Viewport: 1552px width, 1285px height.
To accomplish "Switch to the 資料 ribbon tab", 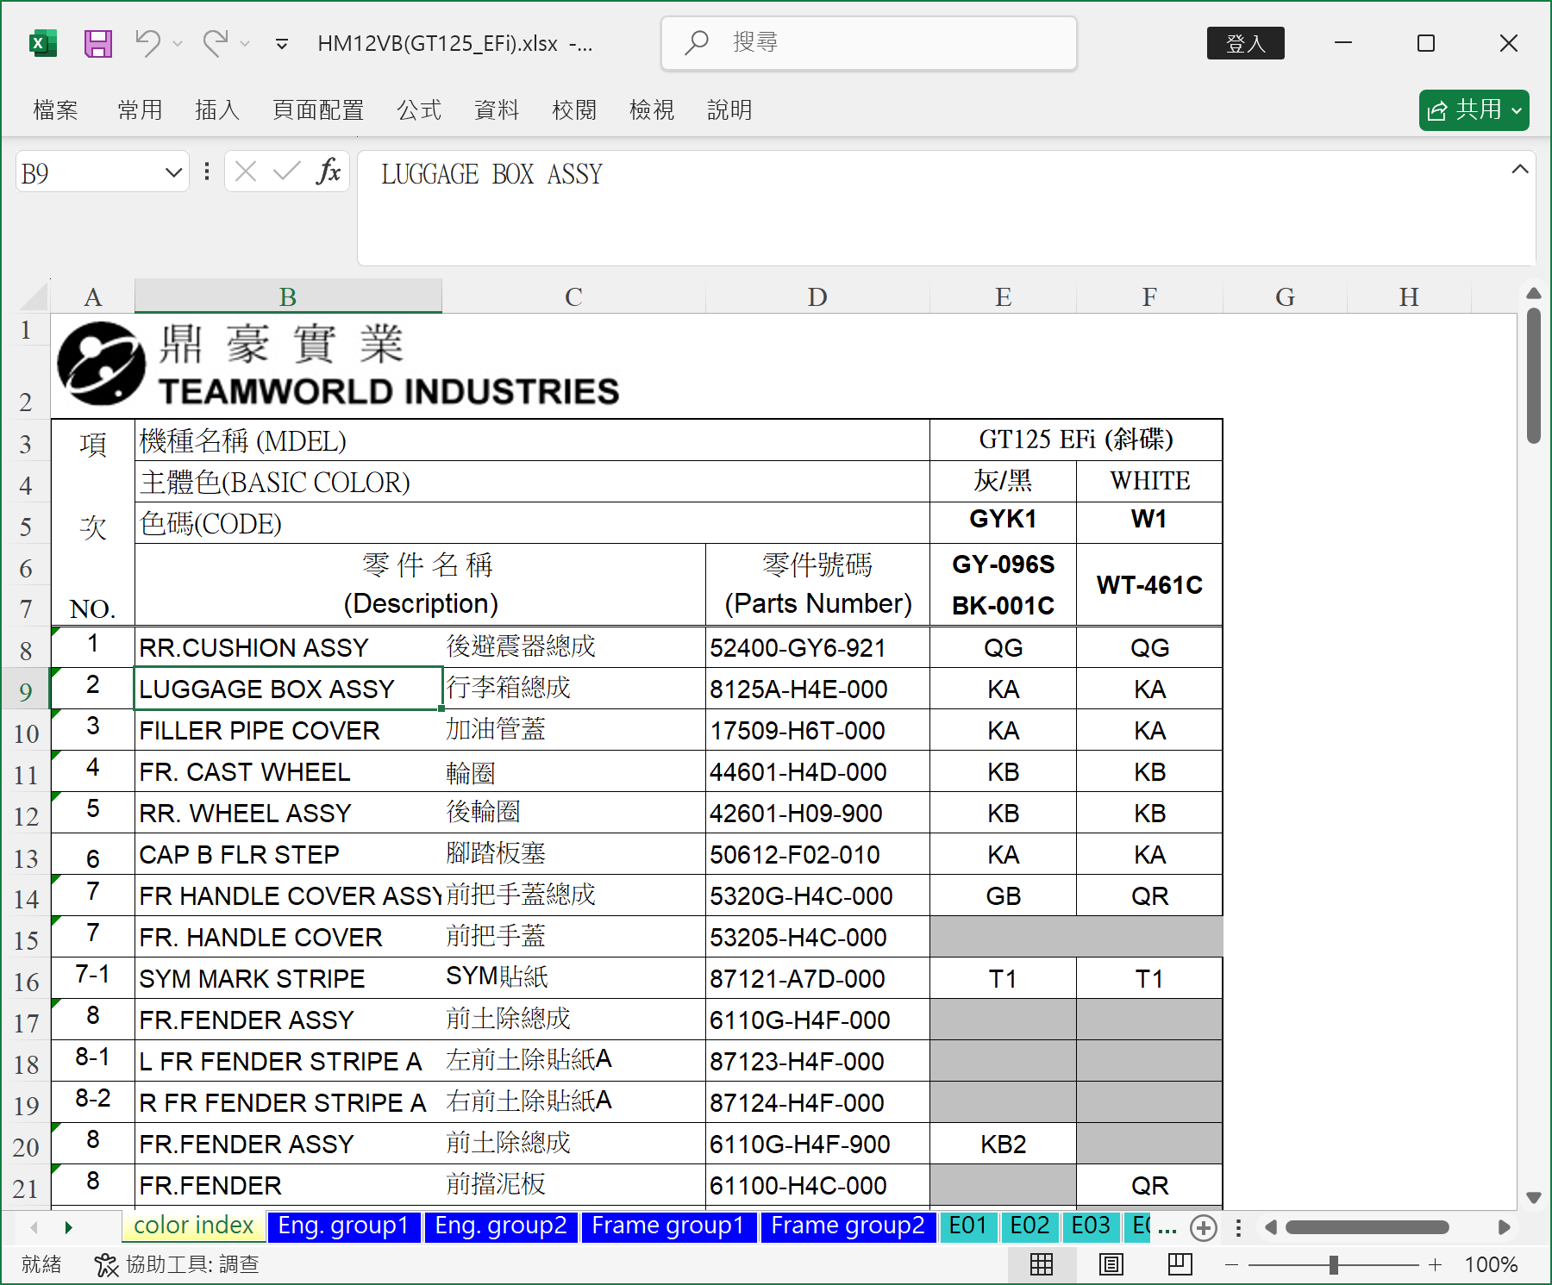I will 497,110.
